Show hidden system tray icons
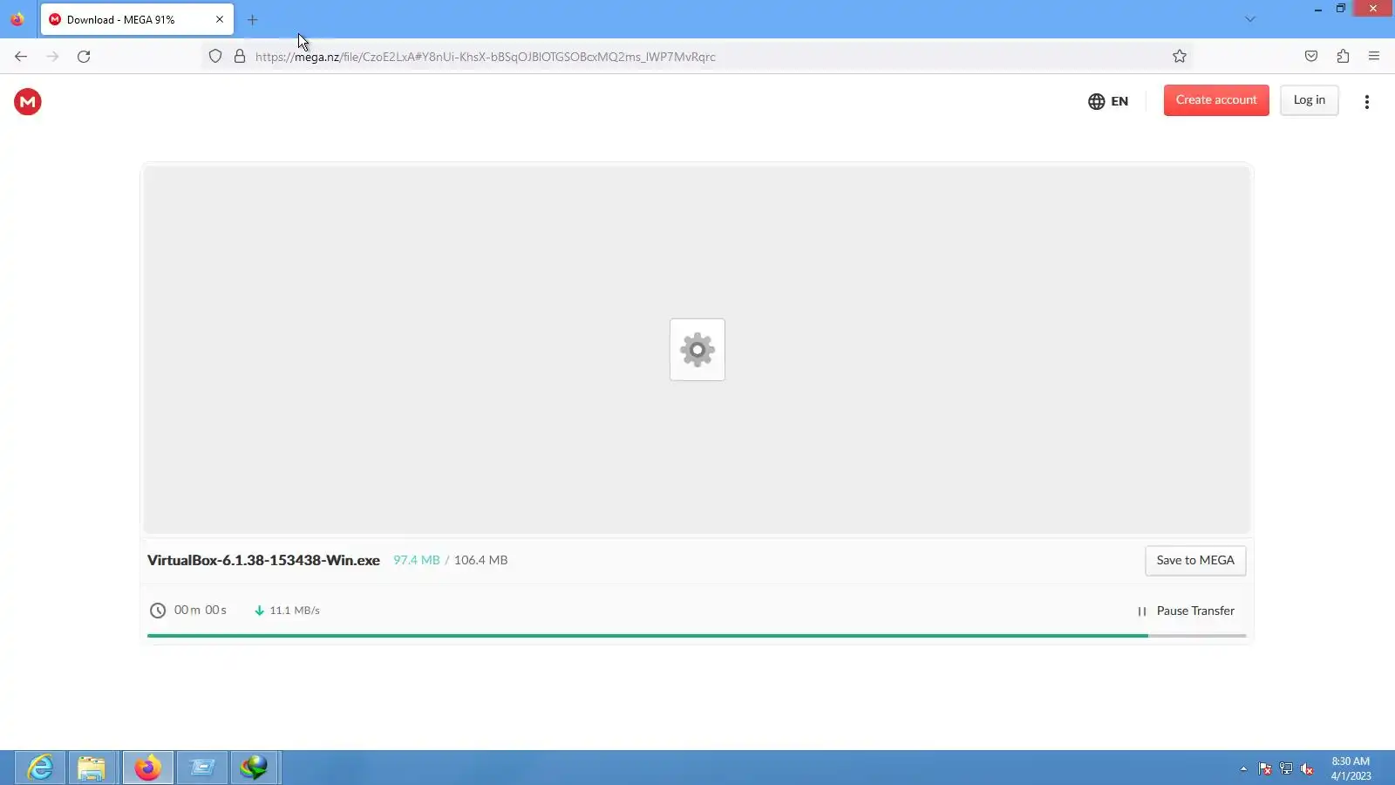The height and width of the screenshot is (785, 1395). (x=1243, y=768)
